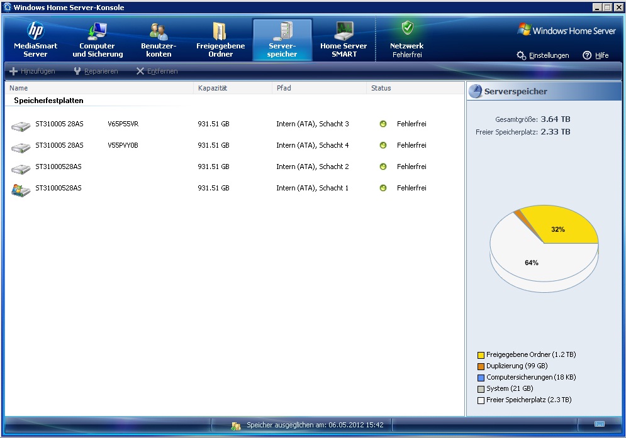Click the blue Computersicherungen legend swatch
The height and width of the screenshot is (438, 626).
(x=481, y=378)
